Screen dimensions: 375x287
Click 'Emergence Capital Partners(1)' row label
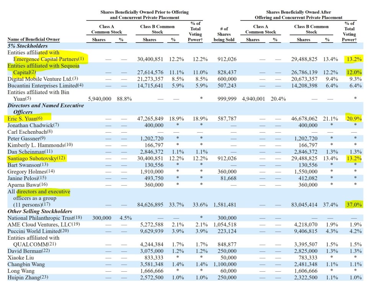pyautogui.click(x=49, y=59)
